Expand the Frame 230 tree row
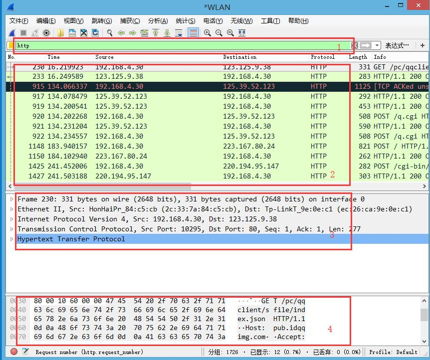Viewport: 430px width, 360px height. (11, 199)
